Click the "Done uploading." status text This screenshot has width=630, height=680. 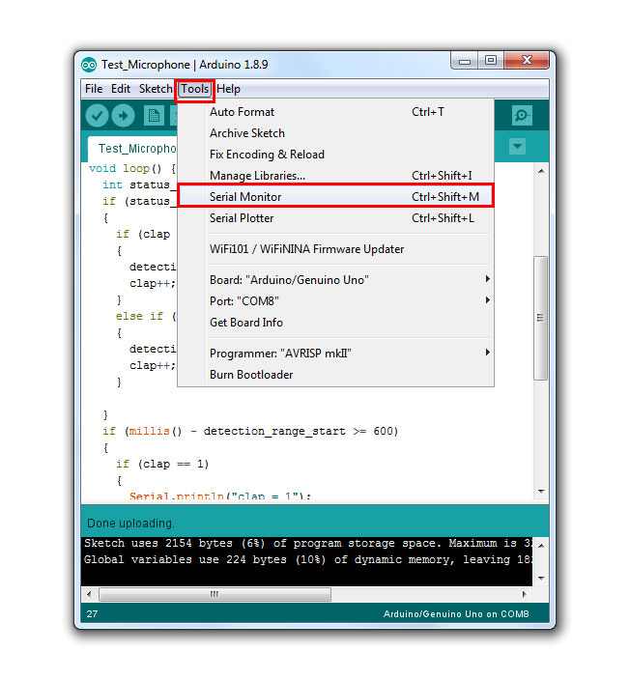(130, 524)
